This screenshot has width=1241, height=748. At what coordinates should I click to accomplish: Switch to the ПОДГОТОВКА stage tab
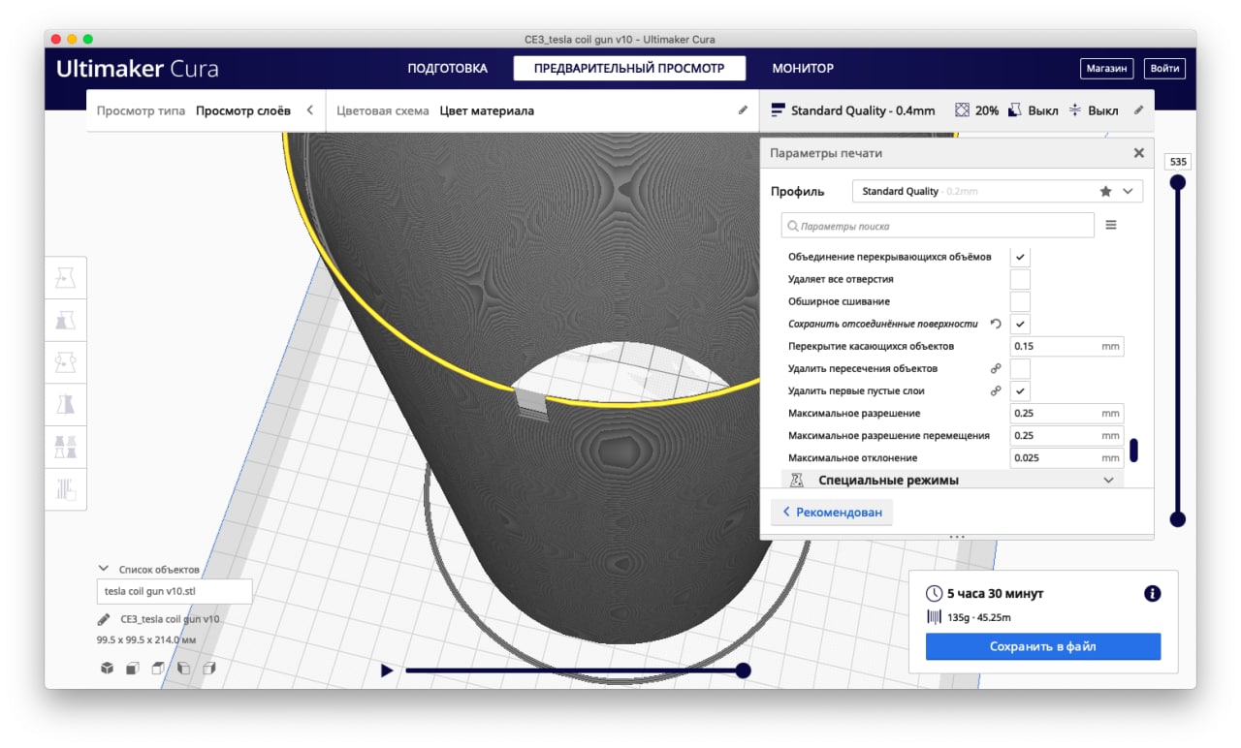(x=447, y=69)
